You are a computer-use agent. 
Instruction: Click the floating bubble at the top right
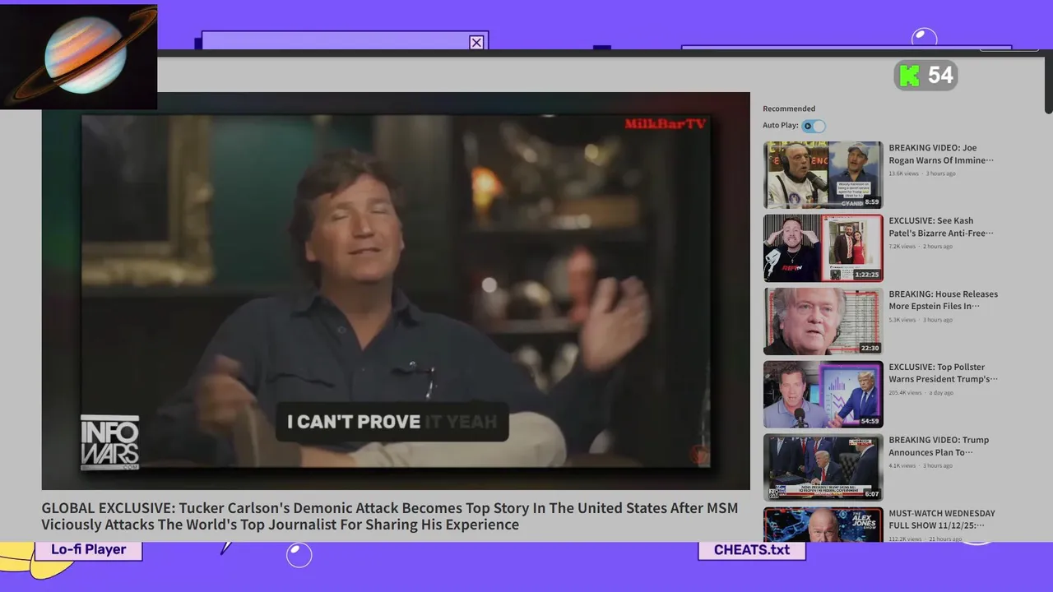pyautogui.click(x=925, y=38)
